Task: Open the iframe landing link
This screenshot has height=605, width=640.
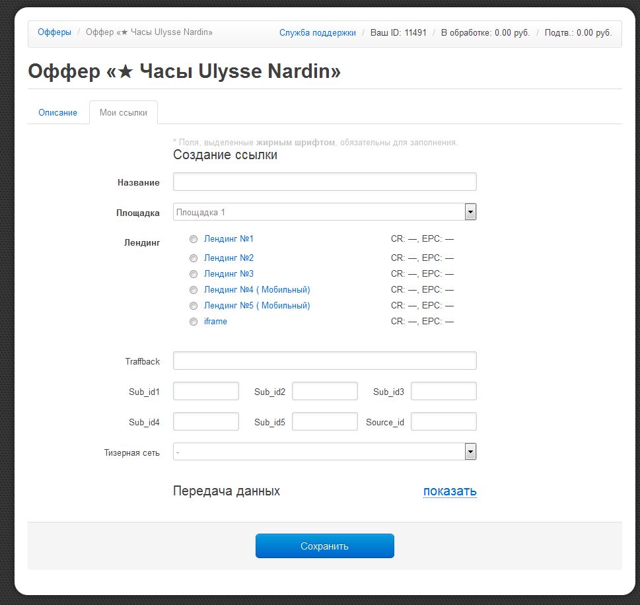Action: pyautogui.click(x=215, y=322)
